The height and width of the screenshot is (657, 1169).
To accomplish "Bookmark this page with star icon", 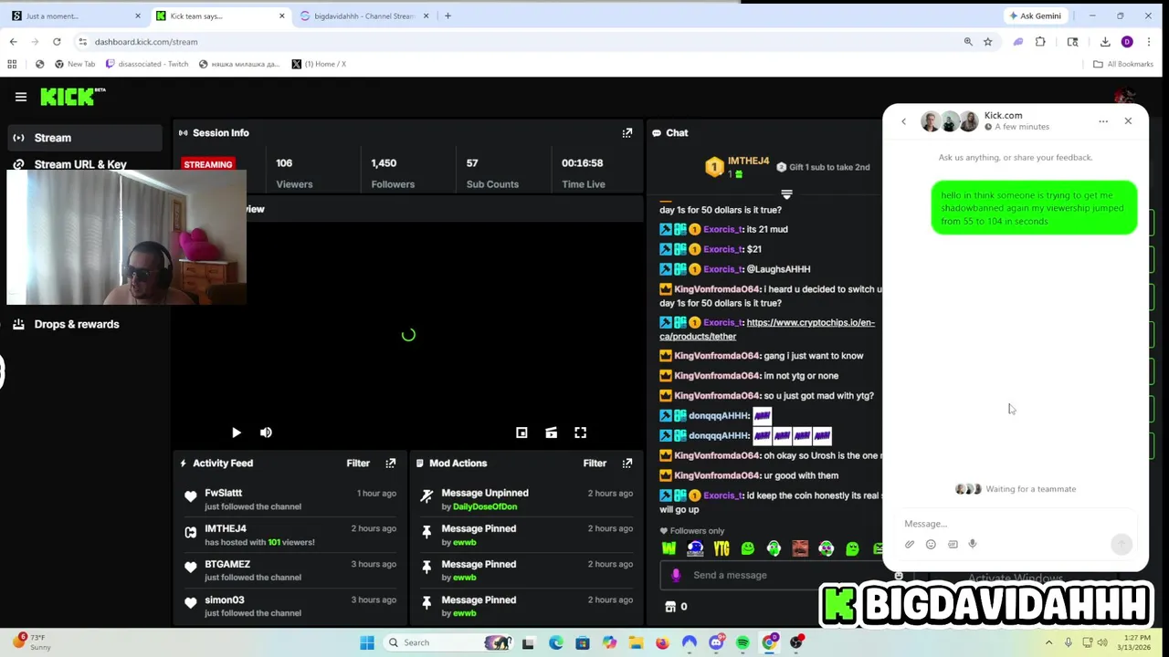I will pyautogui.click(x=987, y=42).
